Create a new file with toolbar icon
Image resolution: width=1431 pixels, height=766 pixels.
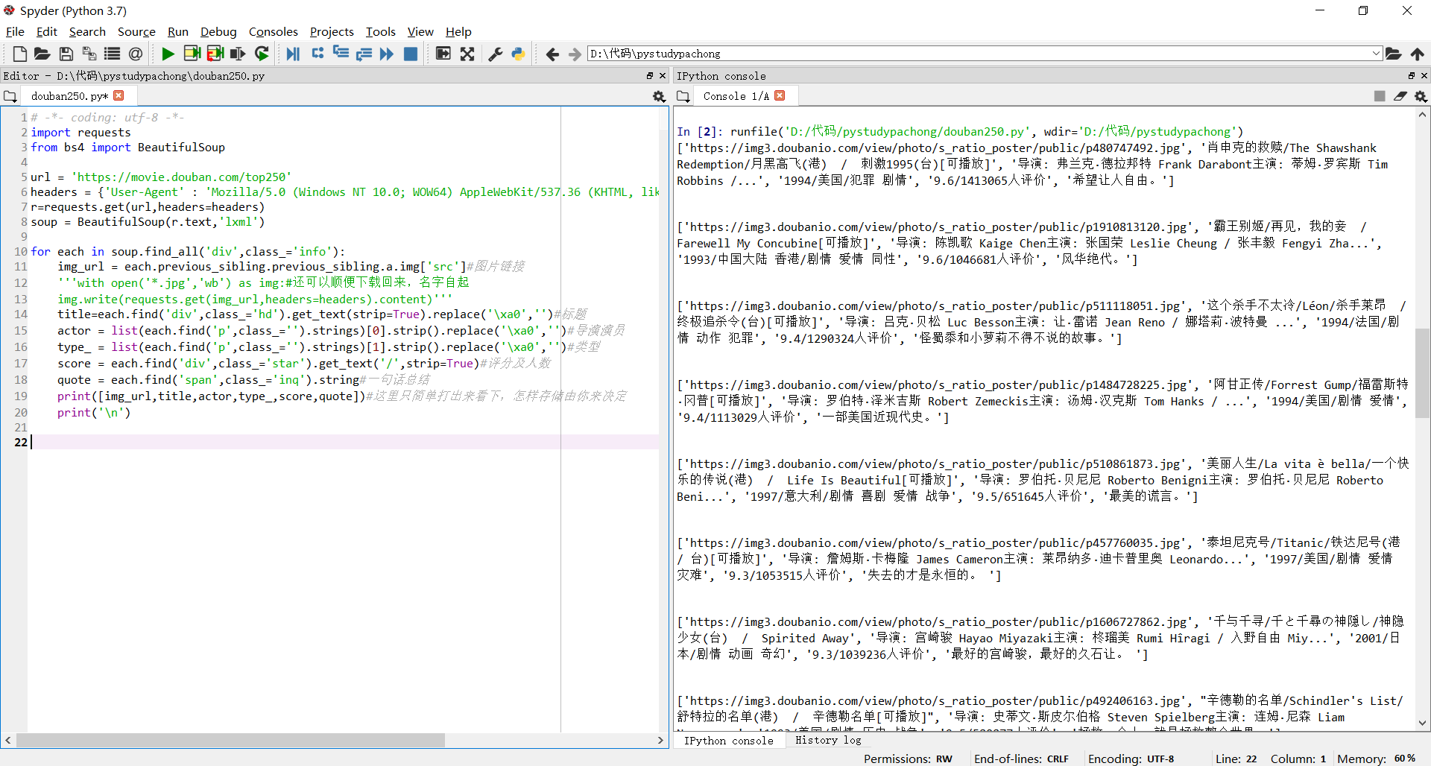tap(20, 54)
